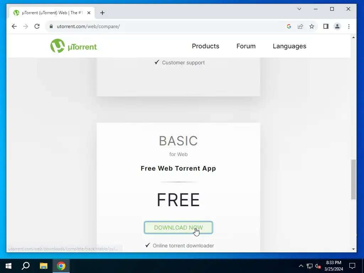
Task: Close the µTorrent Web tab
Action: pos(89,13)
